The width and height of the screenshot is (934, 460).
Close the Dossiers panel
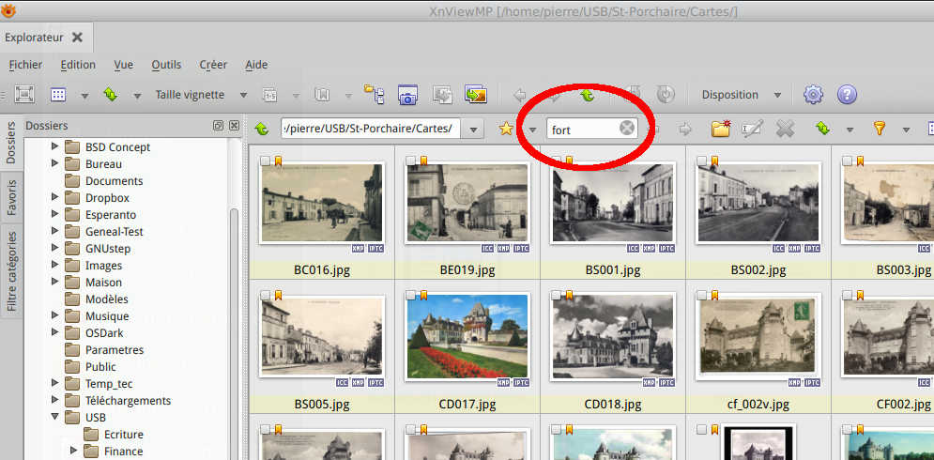(x=234, y=126)
